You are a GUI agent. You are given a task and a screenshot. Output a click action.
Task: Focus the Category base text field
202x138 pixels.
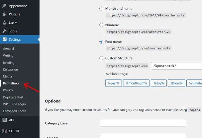coord(143,123)
